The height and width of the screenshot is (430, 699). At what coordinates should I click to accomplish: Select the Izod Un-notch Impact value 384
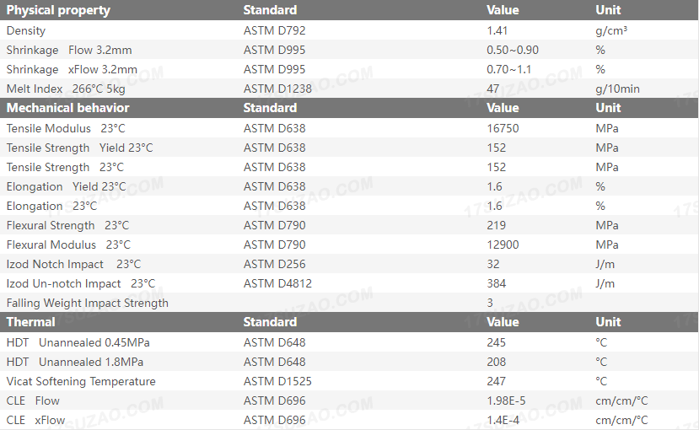coord(497,283)
